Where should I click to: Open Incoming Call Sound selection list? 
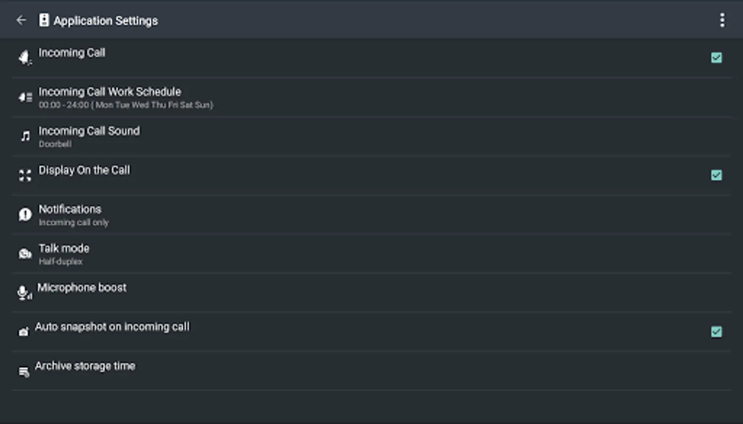pyautogui.click(x=89, y=136)
